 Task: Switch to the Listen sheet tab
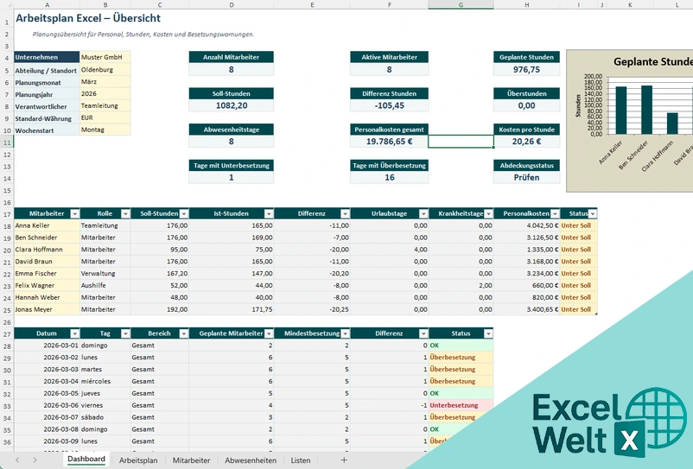pyautogui.click(x=301, y=460)
